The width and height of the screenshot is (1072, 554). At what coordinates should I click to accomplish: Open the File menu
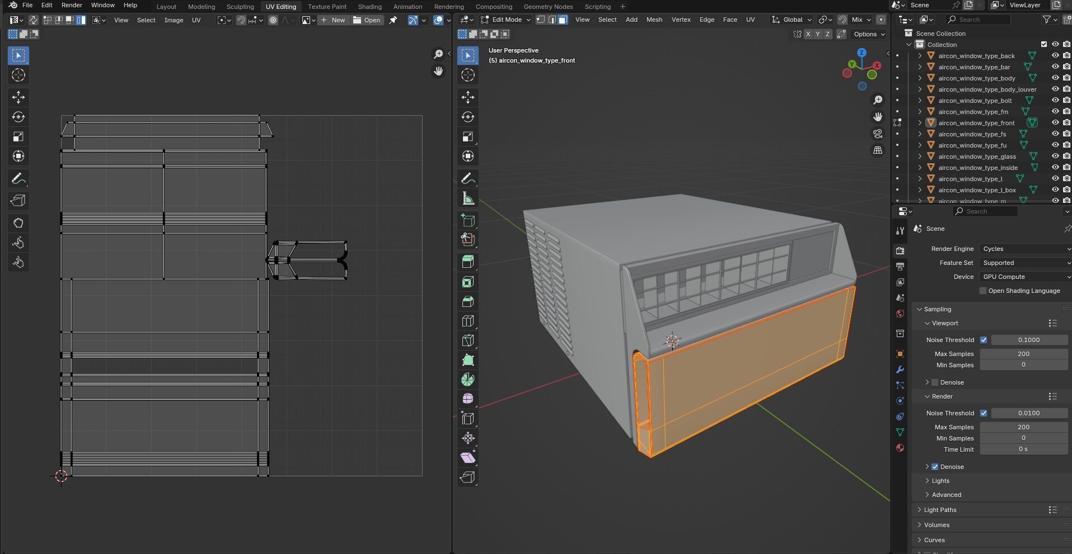(x=27, y=5)
